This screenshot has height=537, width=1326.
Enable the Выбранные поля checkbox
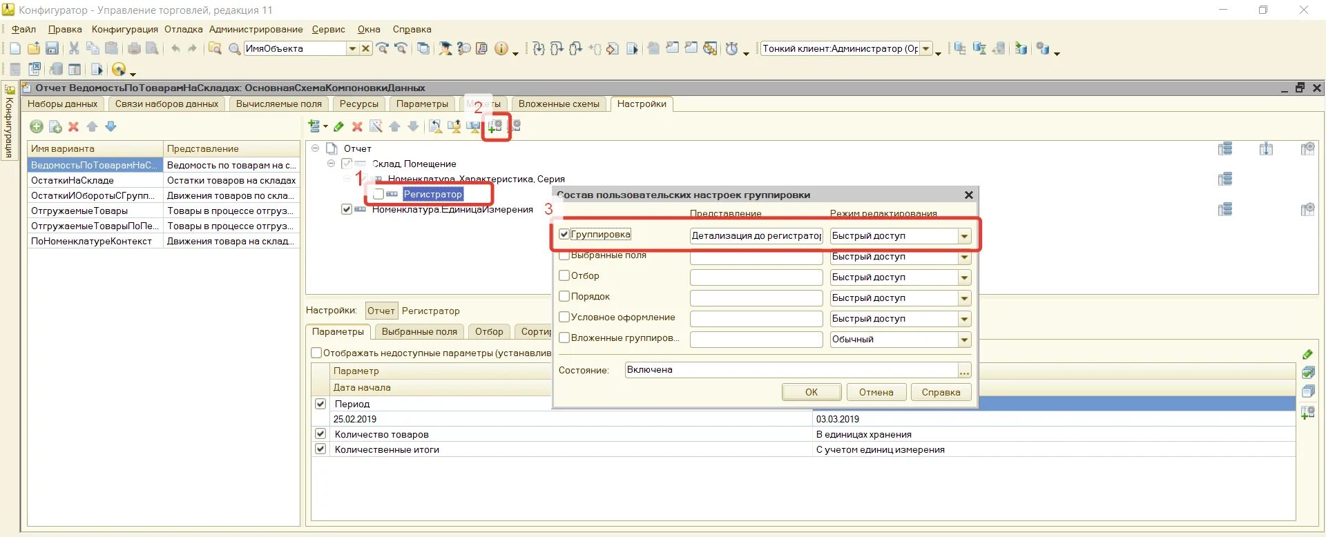[x=564, y=255]
